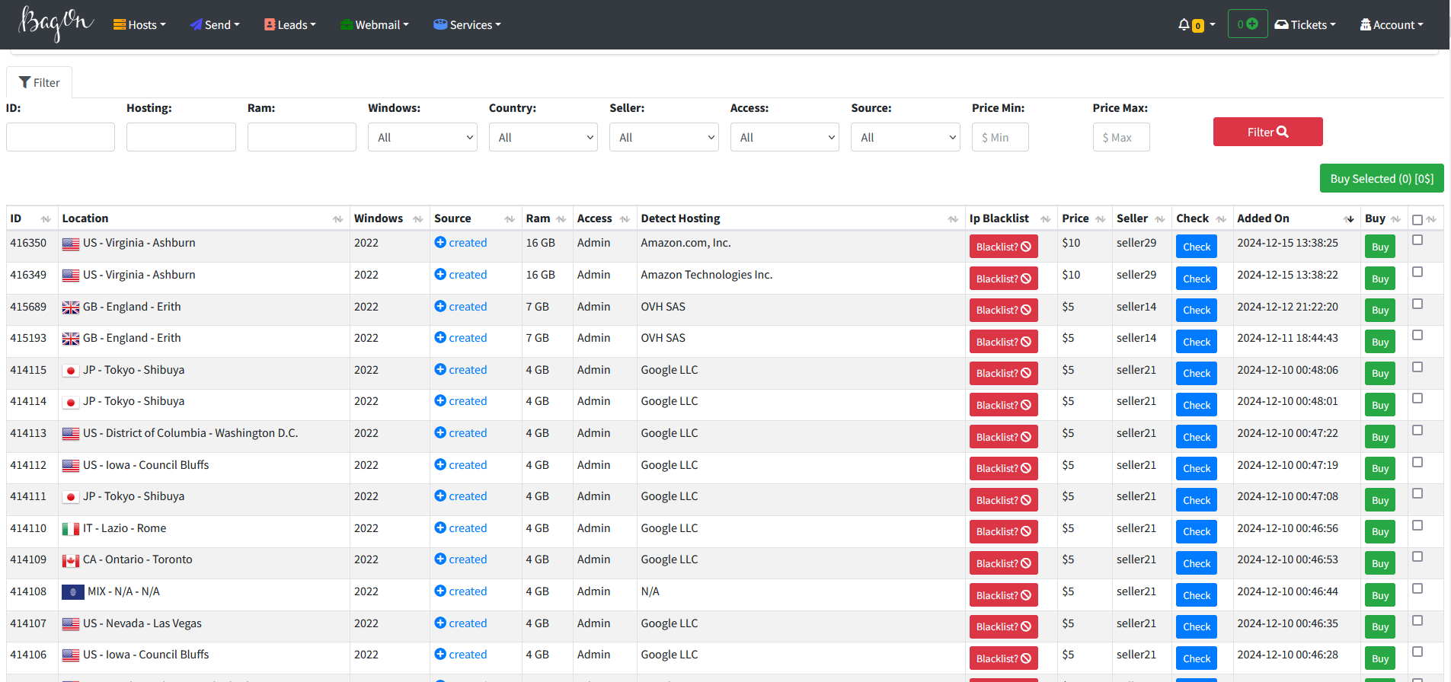Image resolution: width=1451 pixels, height=682 pixels.
Task: Sort table by Seller column arrows
Action: (1160, 219)
